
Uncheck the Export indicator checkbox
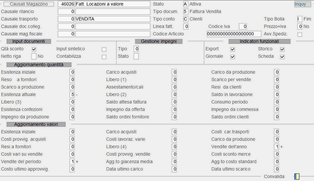point(232,49)
